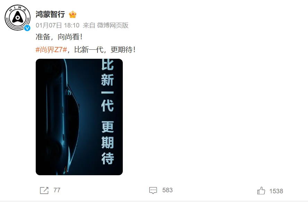Click vertical 更期待 text in poster
This screenshot has width=308, height=202.
point(108,143)
